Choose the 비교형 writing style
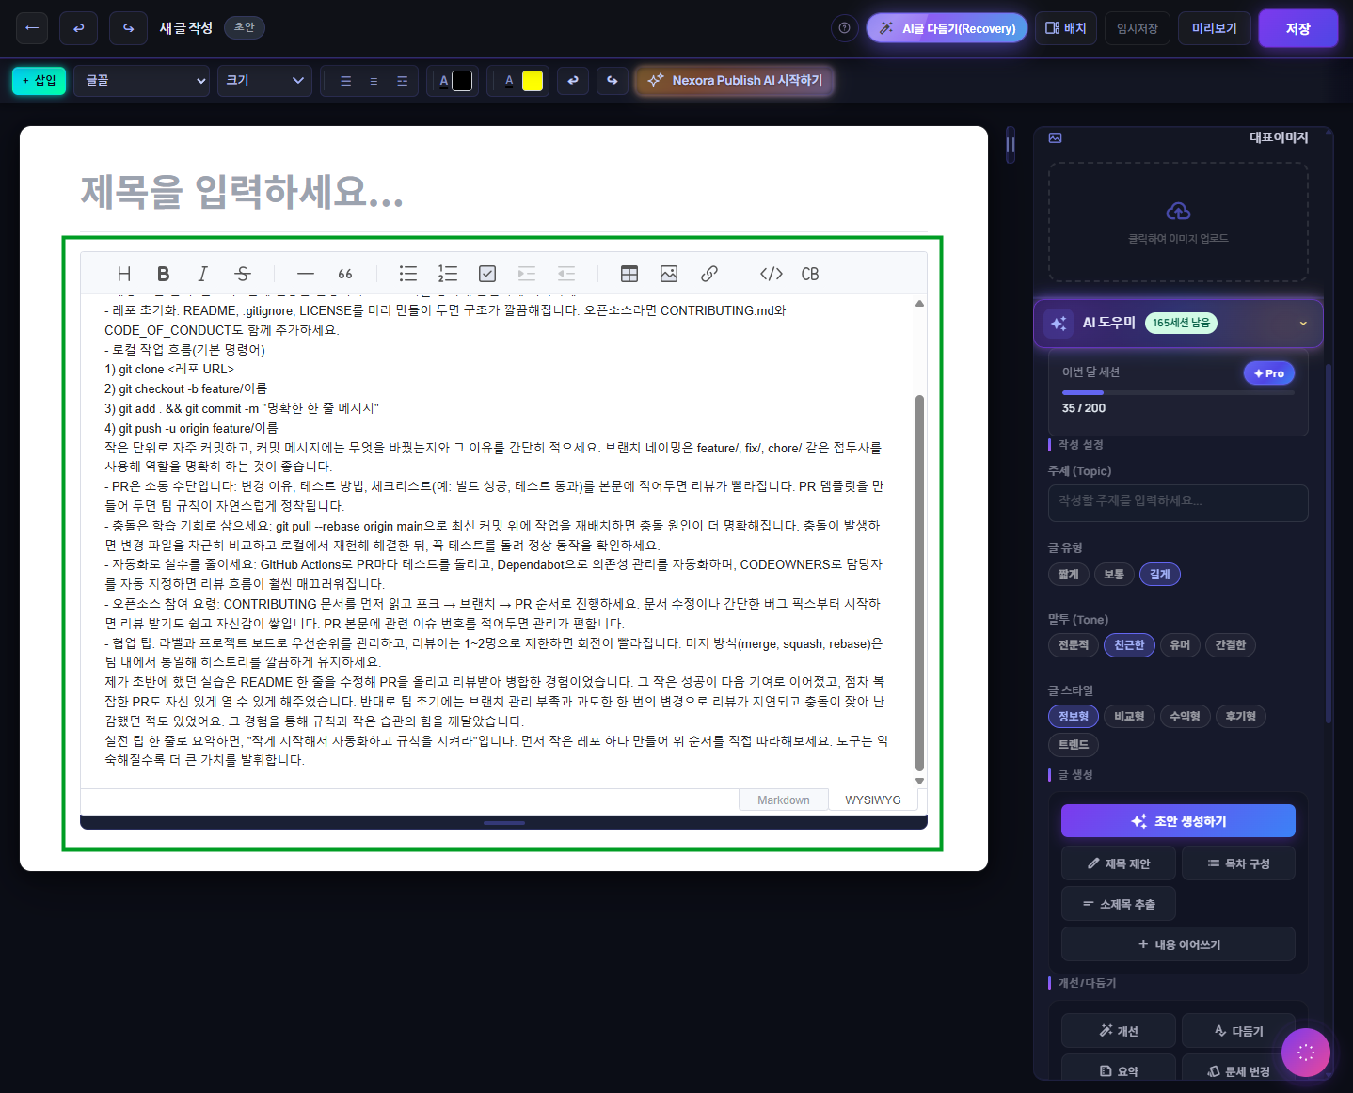 coord(1129,717)
